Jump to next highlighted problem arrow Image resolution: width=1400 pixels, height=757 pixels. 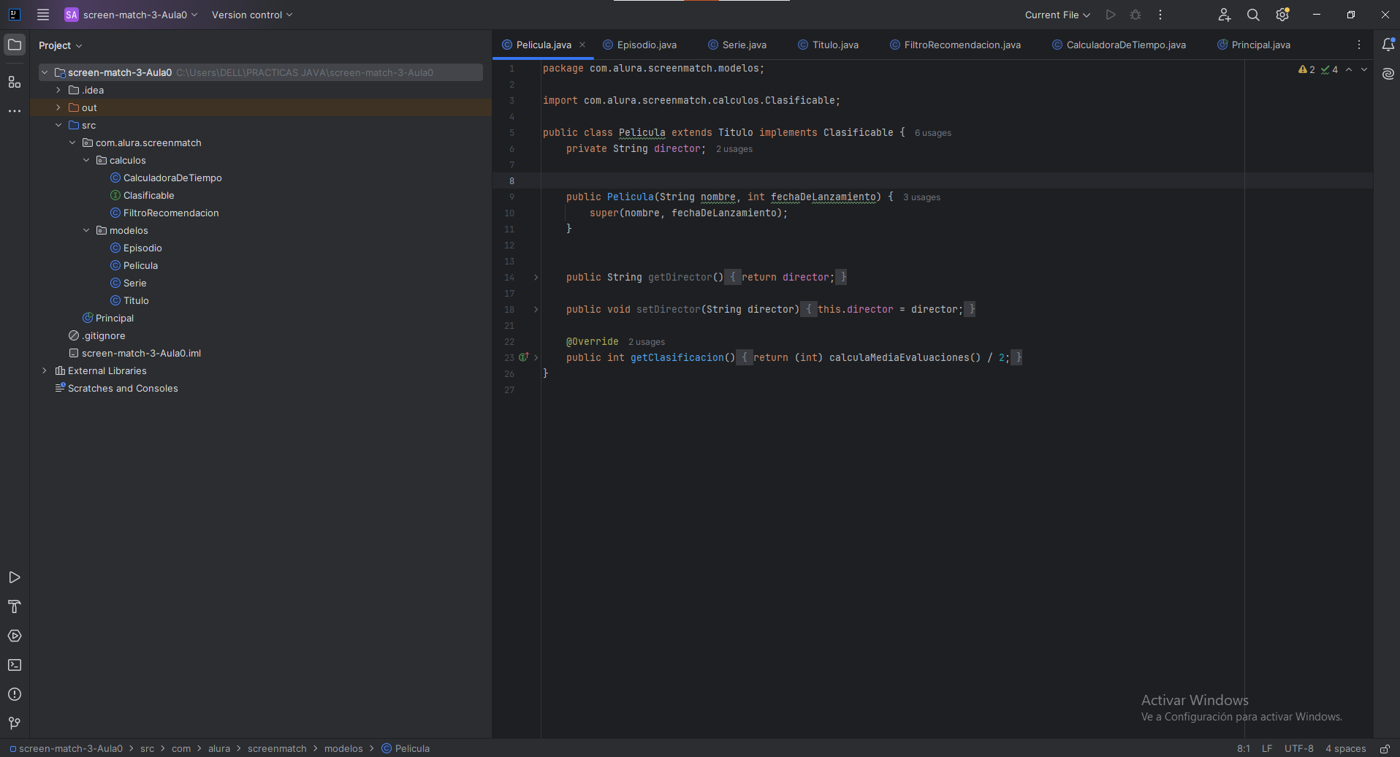(1364, 69)
